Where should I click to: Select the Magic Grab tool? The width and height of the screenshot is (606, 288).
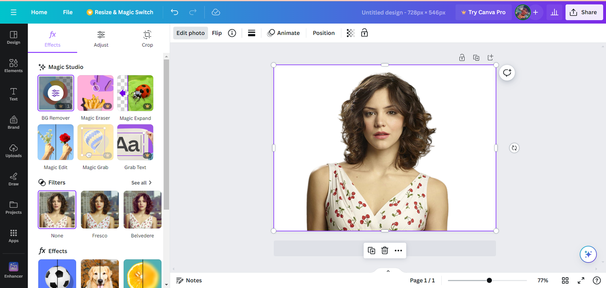point(96,142)
